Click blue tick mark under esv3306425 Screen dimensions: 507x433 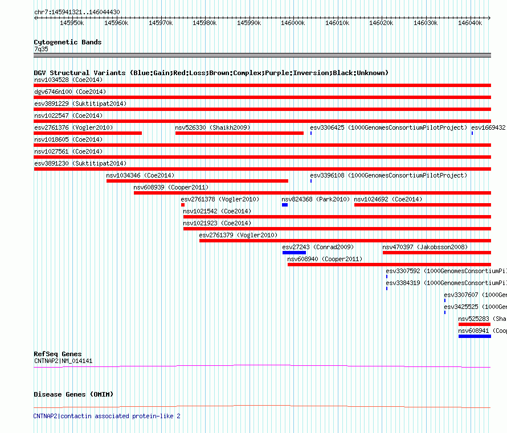click(x=311, y=133)
